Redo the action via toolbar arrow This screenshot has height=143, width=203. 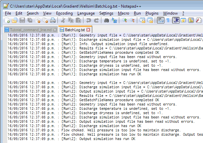coord(96,20)
